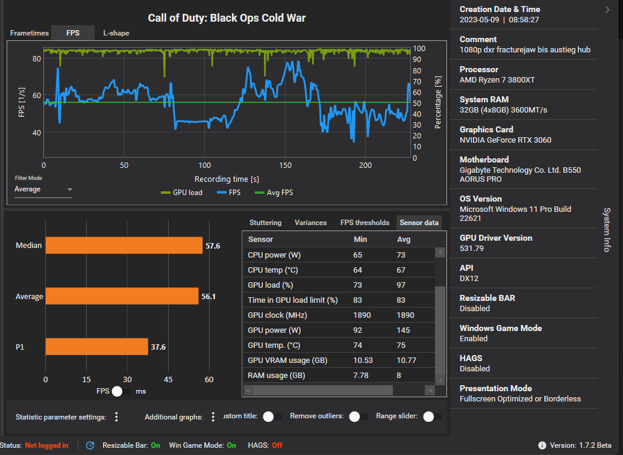Screen dimensions: 623x455
Task: Click the Average bar in statistics chart
Action: (x=122, y=296)
